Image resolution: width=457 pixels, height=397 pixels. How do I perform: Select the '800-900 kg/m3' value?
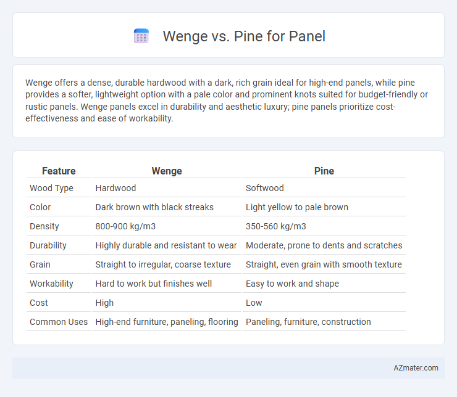point(125,227)
